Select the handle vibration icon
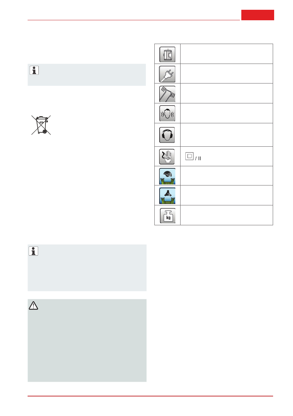This screenshot has height=416, width=293. point(167,93)
